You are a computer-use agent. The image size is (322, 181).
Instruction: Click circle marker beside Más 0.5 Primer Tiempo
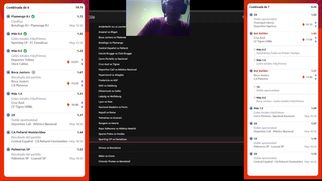point(255,50)
